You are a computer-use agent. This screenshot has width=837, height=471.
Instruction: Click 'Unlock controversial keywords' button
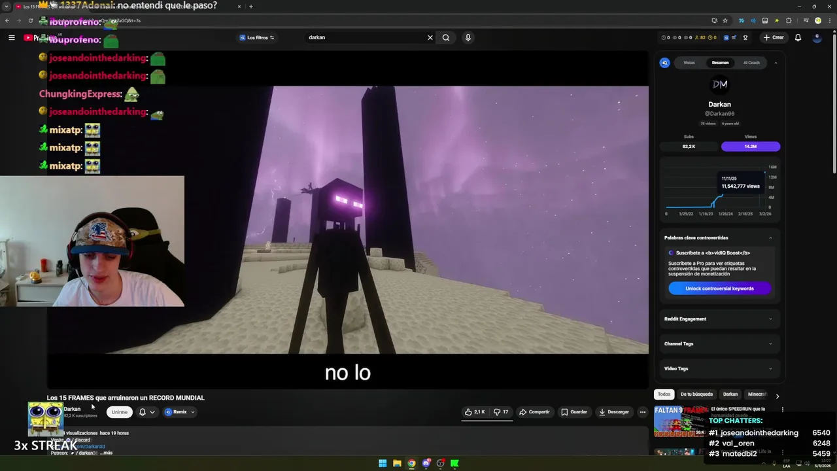tap(719, 288)
